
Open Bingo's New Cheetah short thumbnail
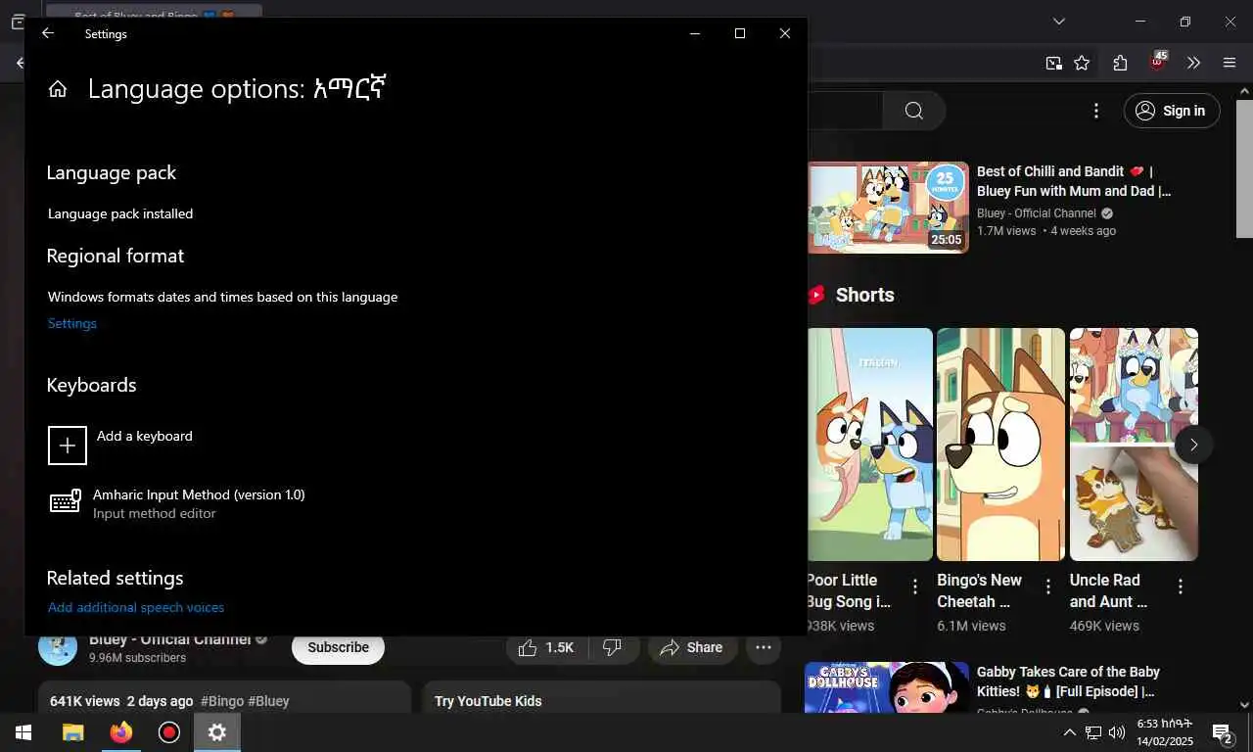coord(1000,445)
